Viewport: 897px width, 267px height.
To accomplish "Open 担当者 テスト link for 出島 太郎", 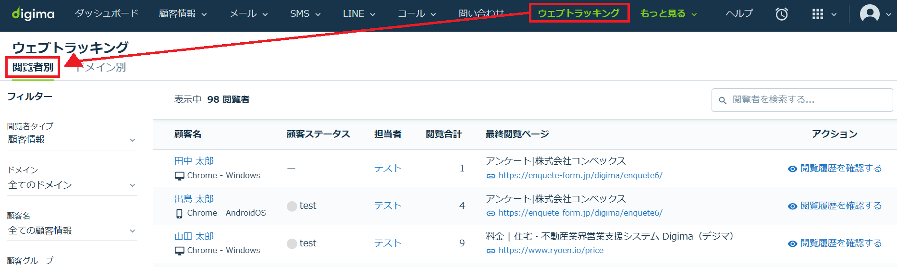I will [388, 206].
